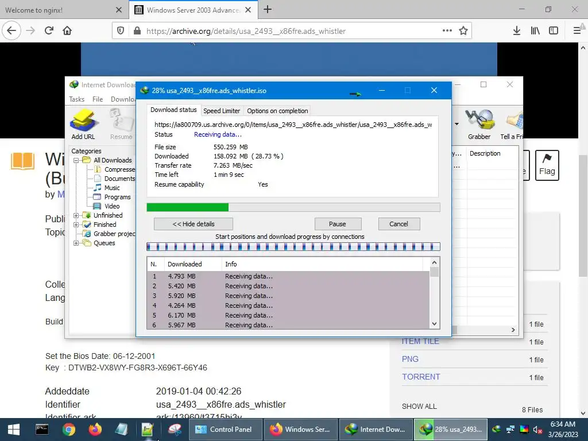Viewport: 588px width, 441px height.
Task: Click the Add URL toolbar icon
Action: coord(83,125)
